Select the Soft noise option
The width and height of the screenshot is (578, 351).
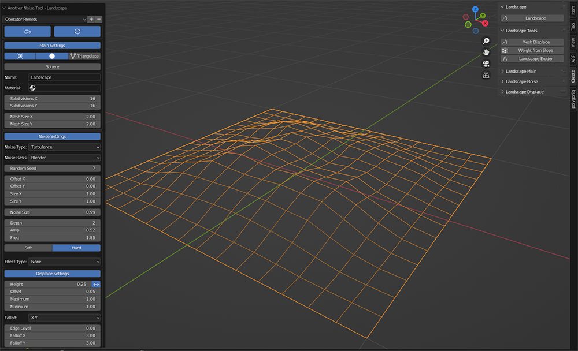pos(28,248)
